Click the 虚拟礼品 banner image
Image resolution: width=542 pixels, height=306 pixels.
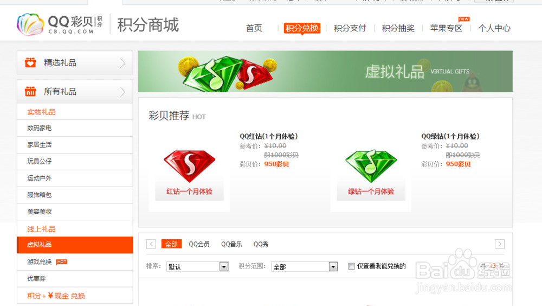pos(325,71)
